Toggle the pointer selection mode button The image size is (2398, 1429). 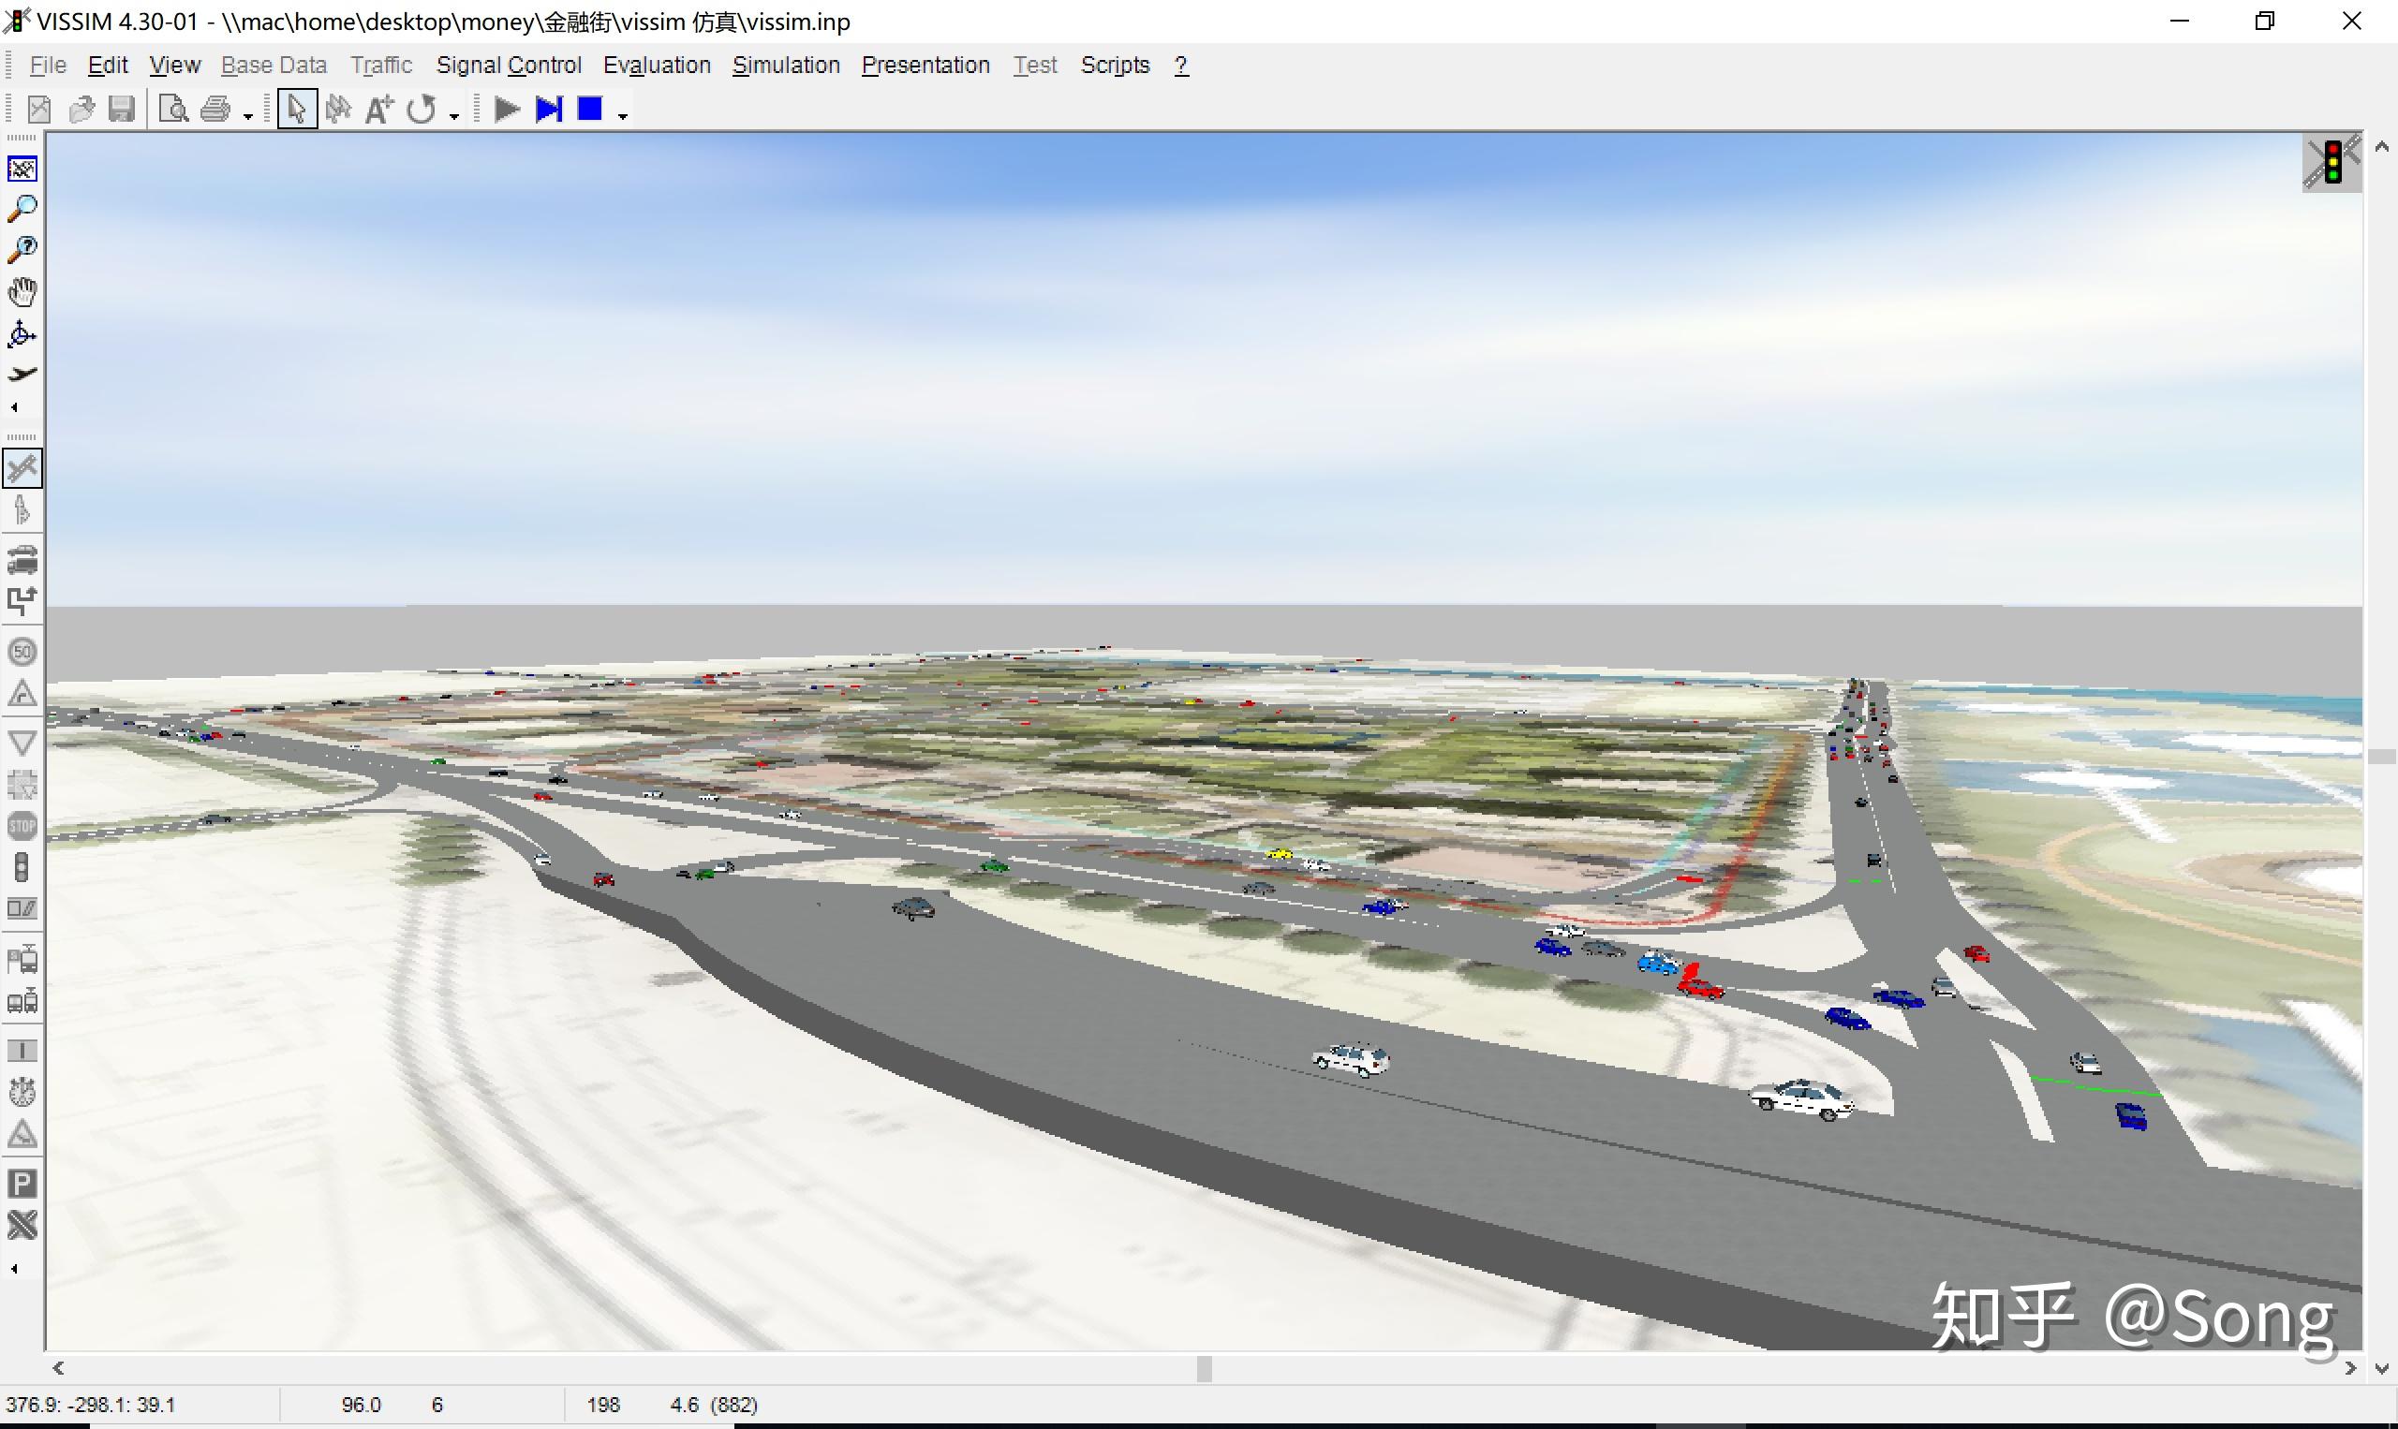[297, 110]
